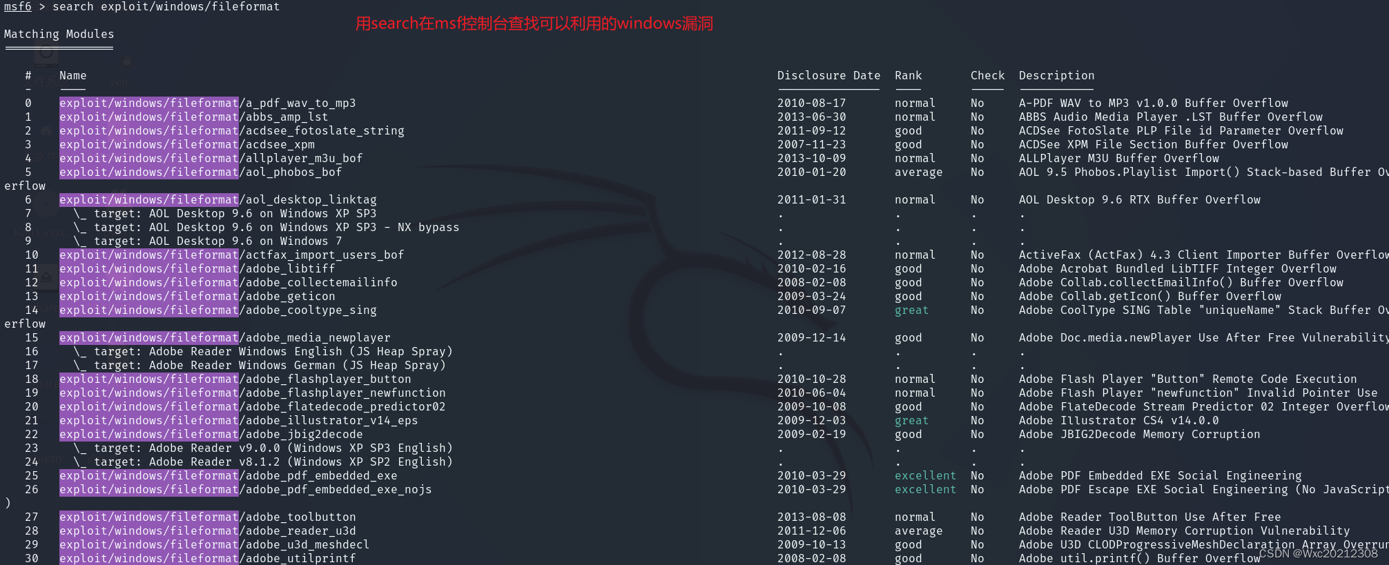1389x565 pixels.
Task: Click description Adobe JBIG2Decode Memory Corruption
Action: [1140, 435]
